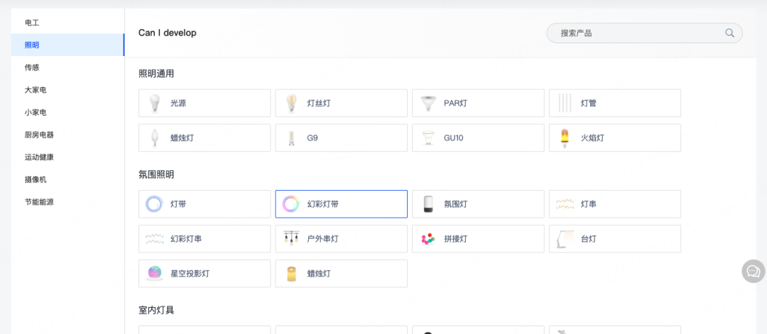Click the GU10 lamp icon
This screenshot has width=767, height=334.
(428, 138)
